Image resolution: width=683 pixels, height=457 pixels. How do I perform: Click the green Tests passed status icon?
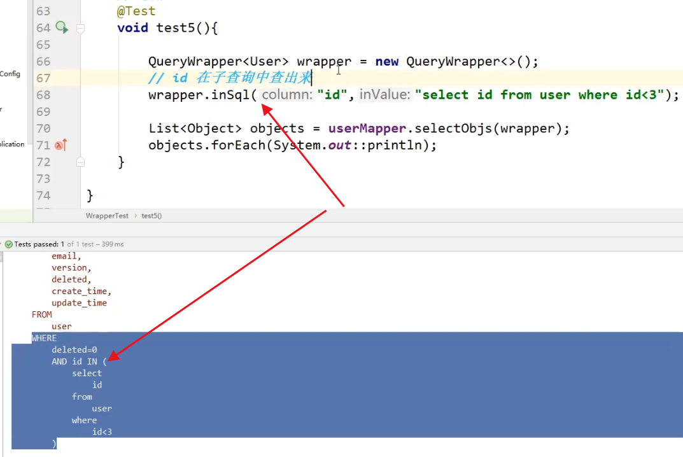8,244
